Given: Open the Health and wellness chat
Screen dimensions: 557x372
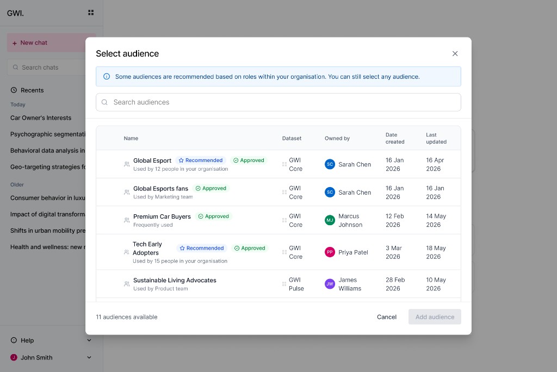Looking at the screenshot, I should point(48,246).
